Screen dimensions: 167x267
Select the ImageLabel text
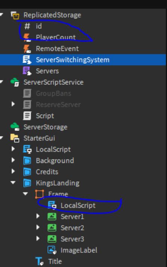[x=79, y=250]
